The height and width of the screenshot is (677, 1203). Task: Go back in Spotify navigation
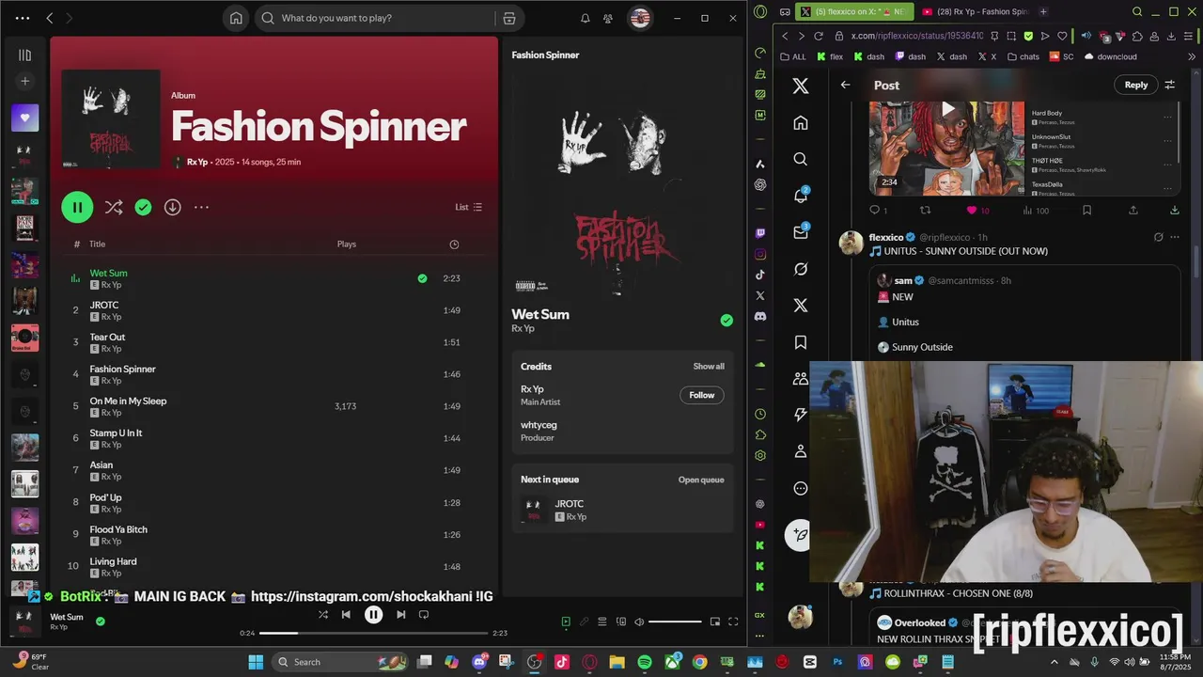pyautogui.click(x=50, y=18)
